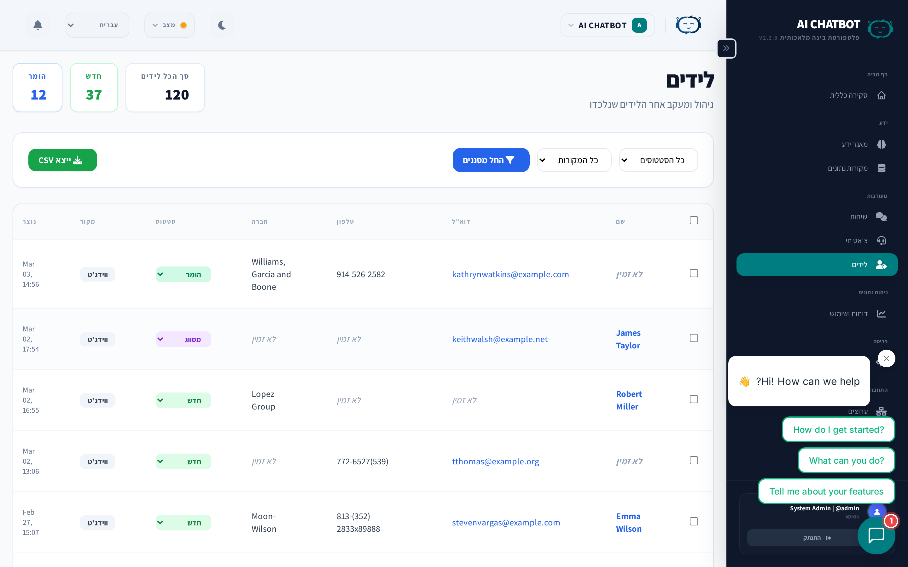Go to דוחות ושימוש reports menu item
The width and height of the screenshot is (908, 567).
(849, 313)
